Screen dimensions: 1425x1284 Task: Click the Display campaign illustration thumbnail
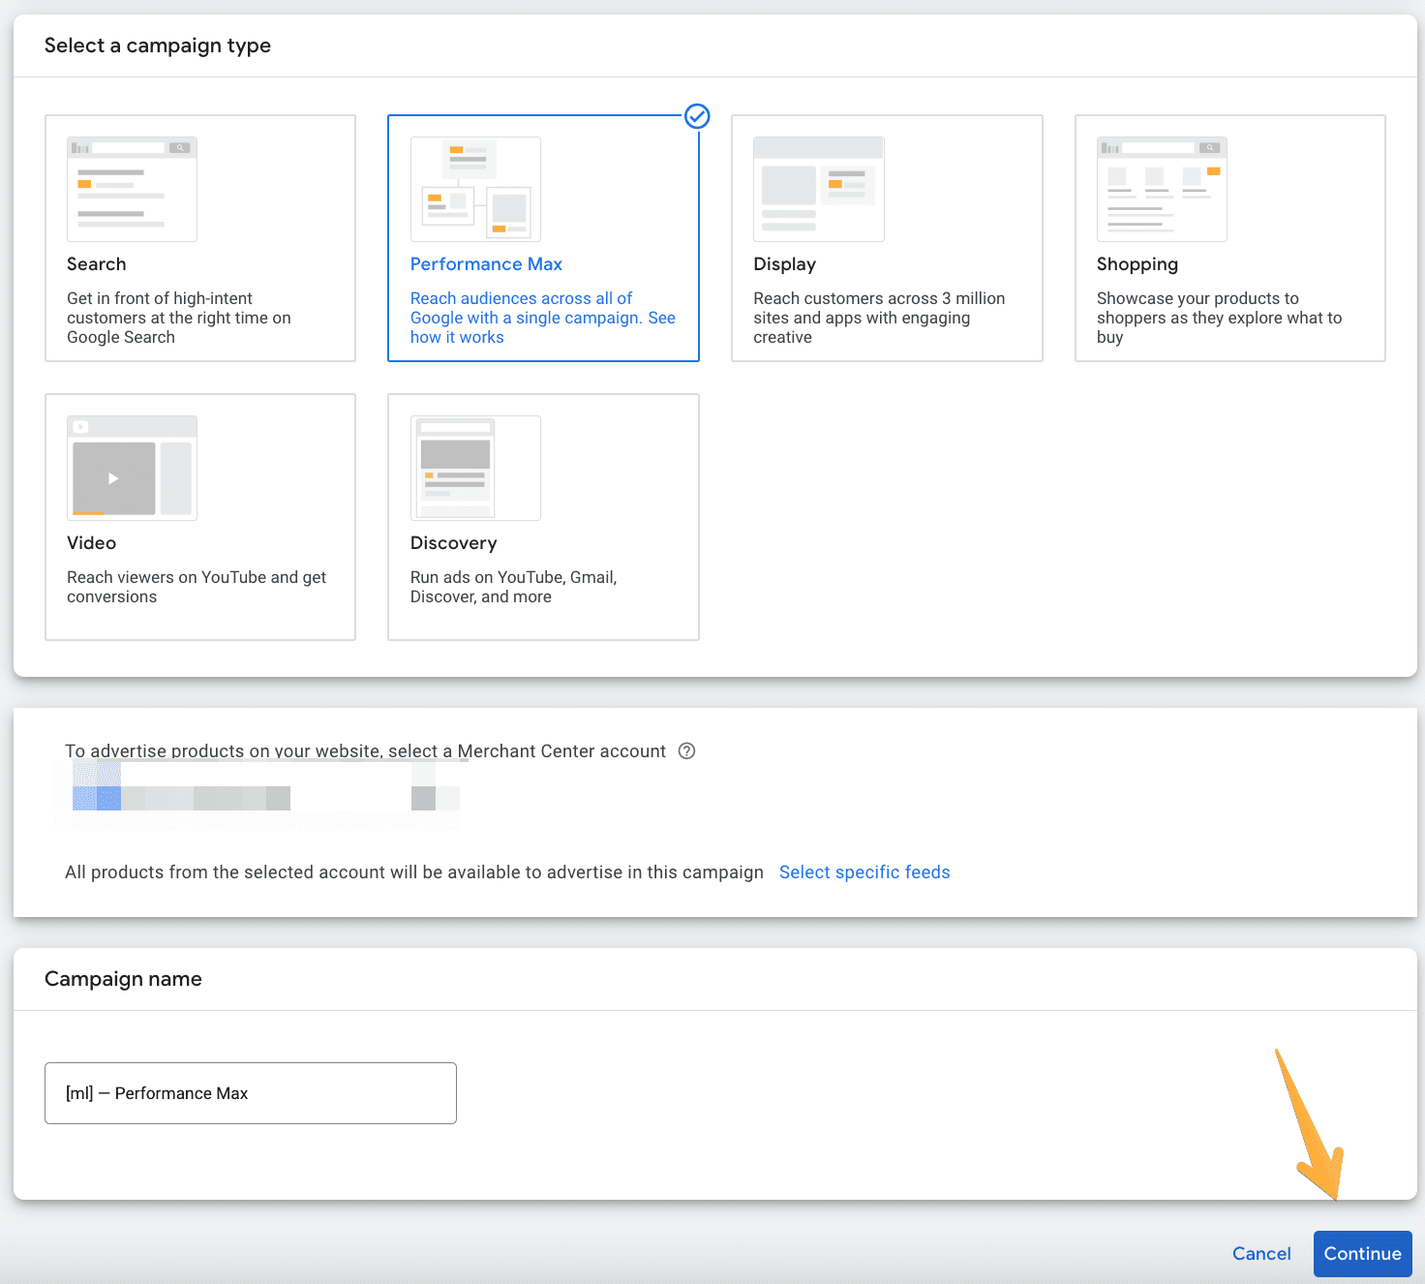click(819, 189)
